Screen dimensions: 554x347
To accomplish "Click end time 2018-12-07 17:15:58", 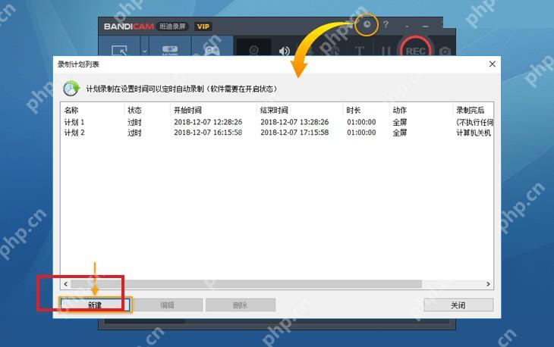I will click(x=294, y=133).
